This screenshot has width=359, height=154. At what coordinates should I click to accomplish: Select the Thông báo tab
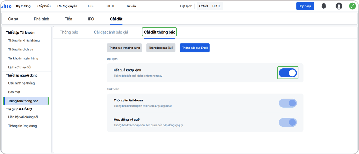click(x=69, y=32)
